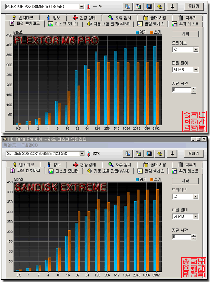Open 파일(F) menu in HD Tune Pro
The height and width of the screenshot is (282, 210).
pos(10,145)
